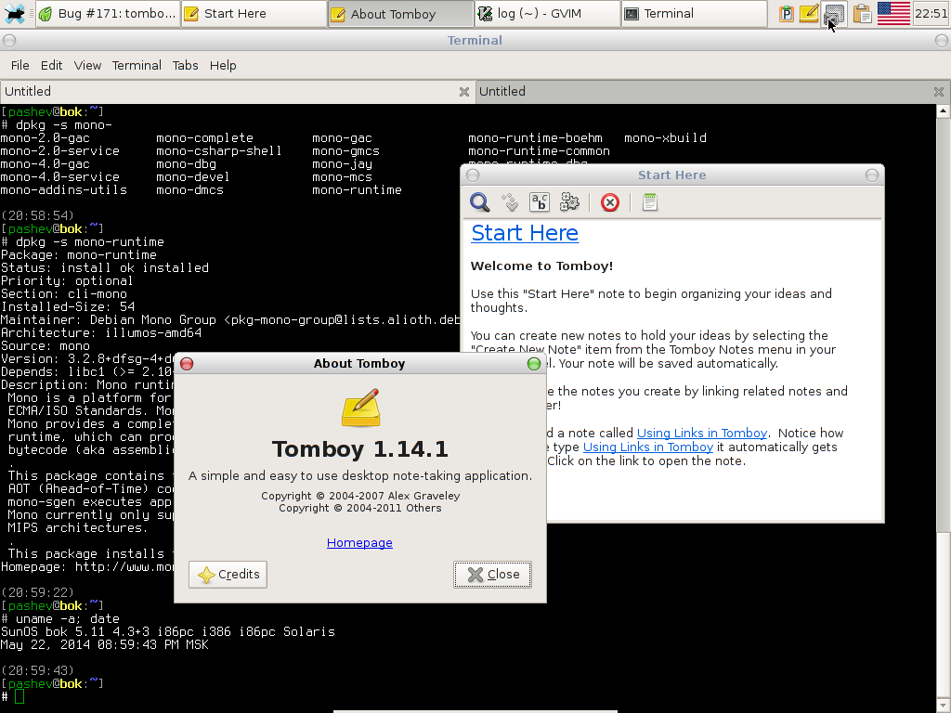951x713 pixels.
Task: Select the Terminal taskbar button
Action: pyautogui.click(x=694, y=13)
